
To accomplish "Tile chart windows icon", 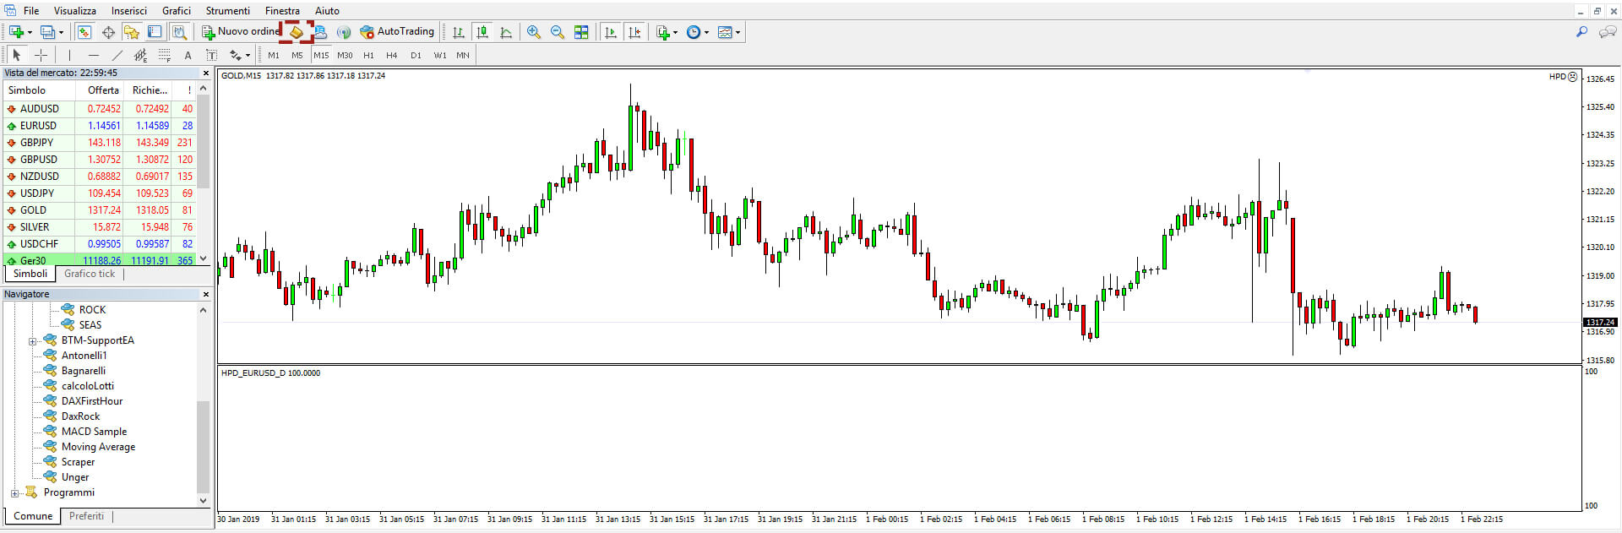I will (x=581, y=32).
